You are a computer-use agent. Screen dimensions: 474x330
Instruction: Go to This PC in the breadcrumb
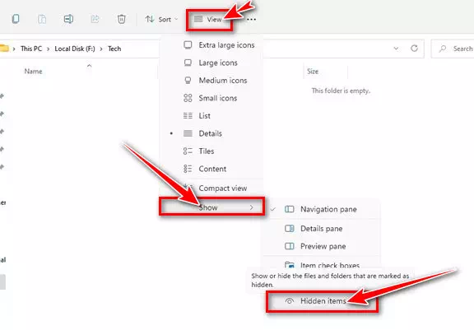tap(31, 49)
